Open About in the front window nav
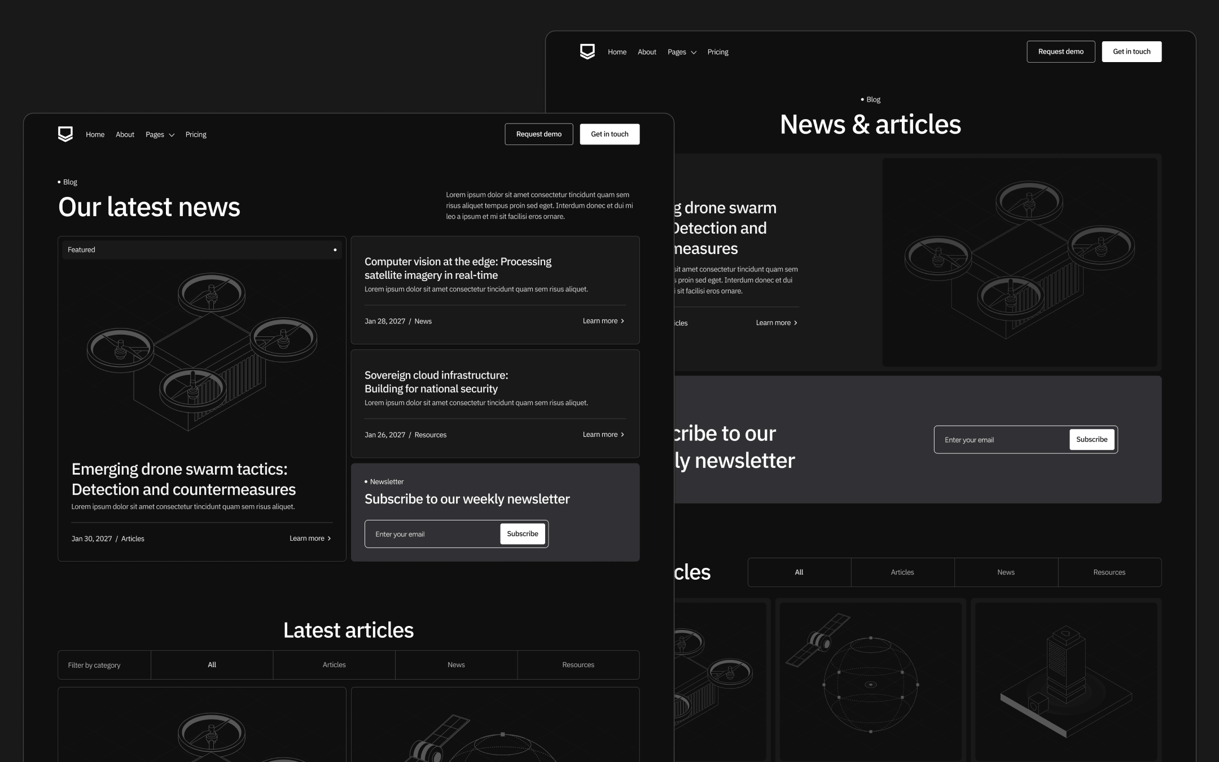The height and width of the screenshot is (762, 1219). (x=125, y=134)
